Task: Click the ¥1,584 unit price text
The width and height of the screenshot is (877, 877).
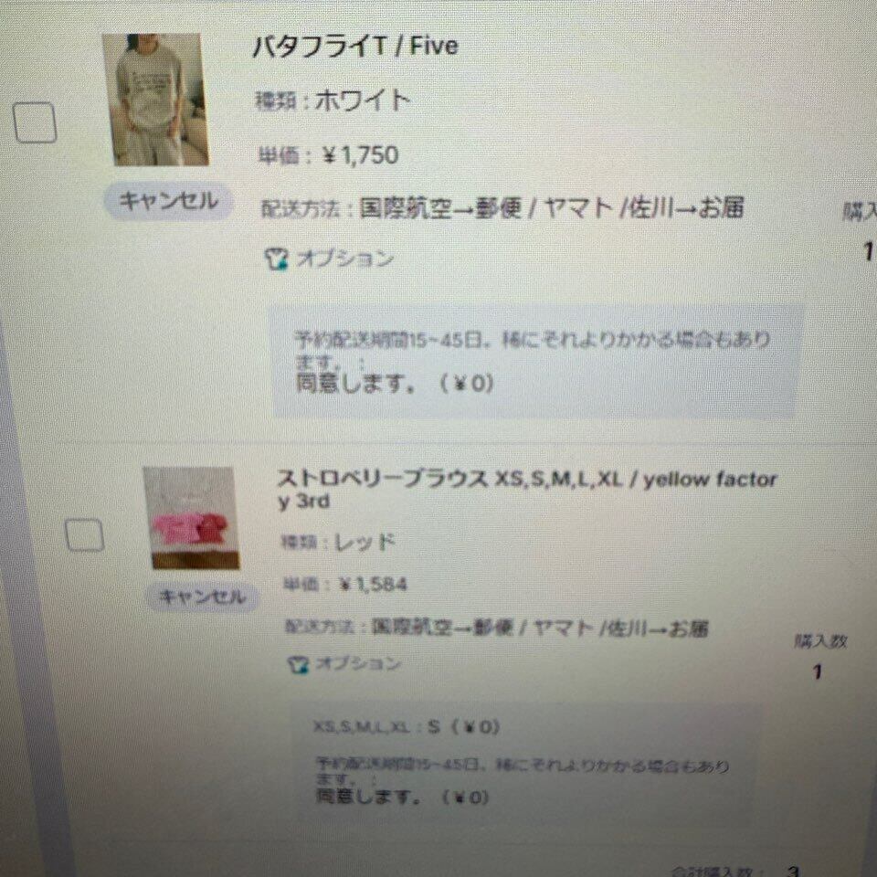Action: (x=373, y=585)
